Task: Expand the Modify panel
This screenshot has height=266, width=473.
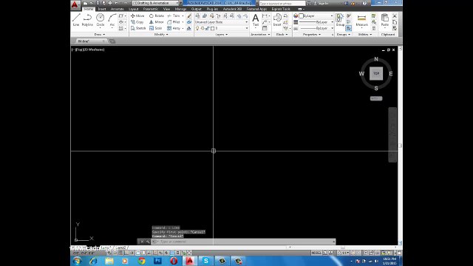Action: pos(161,35)
